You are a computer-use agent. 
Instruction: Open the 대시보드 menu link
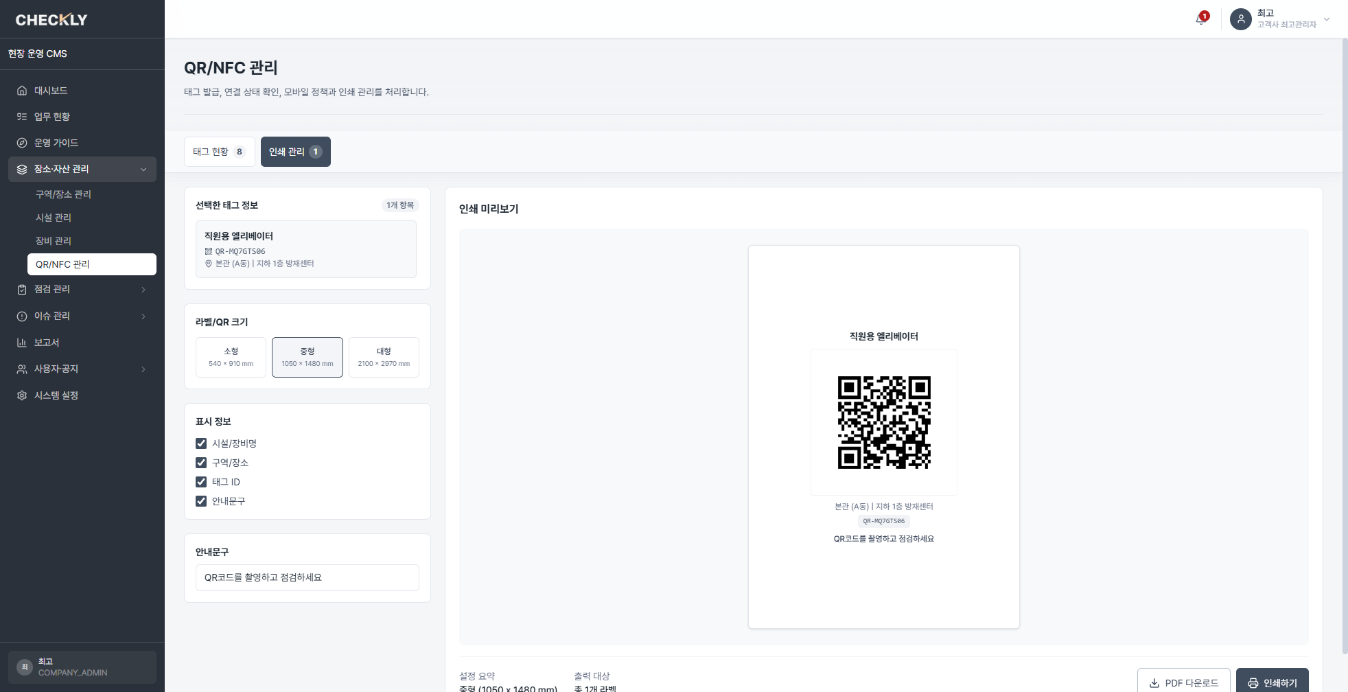coord(82,91)
